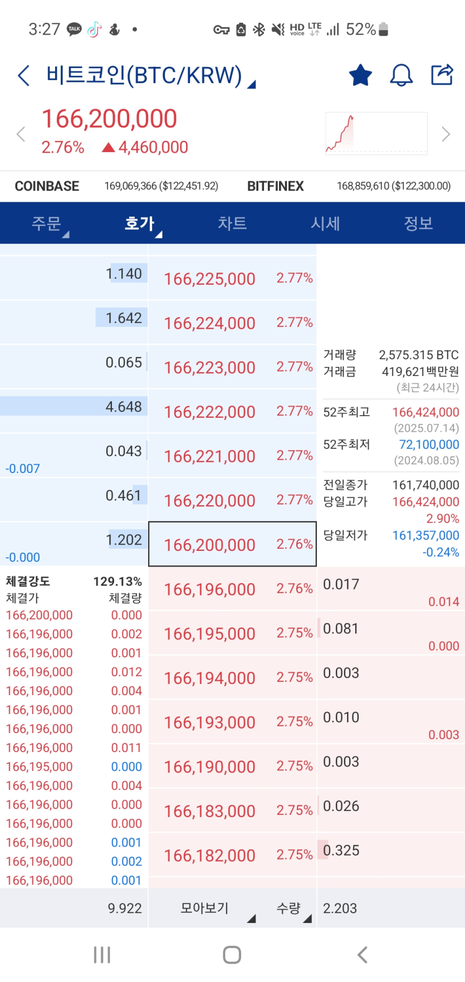Viewport: 465px width, 982px height.
Task: Go to previous coin with left chevron
Action: tap(21, 134)
